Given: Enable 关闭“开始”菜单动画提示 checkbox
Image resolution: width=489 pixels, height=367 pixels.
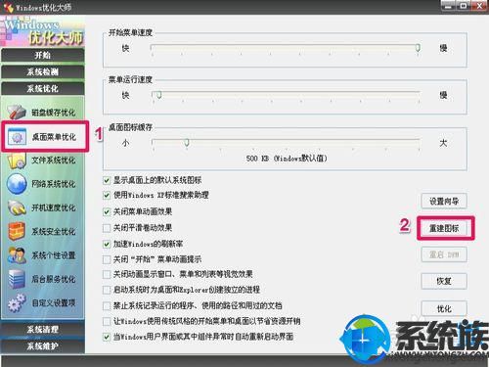Looking at the screenshot, I should point(107,259).
